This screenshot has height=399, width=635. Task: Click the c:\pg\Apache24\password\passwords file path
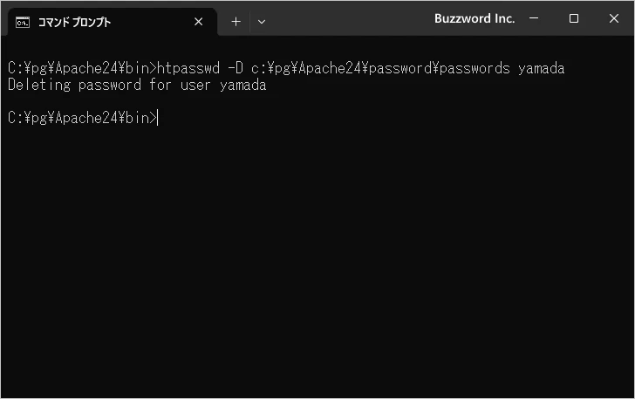pos(380,68)
